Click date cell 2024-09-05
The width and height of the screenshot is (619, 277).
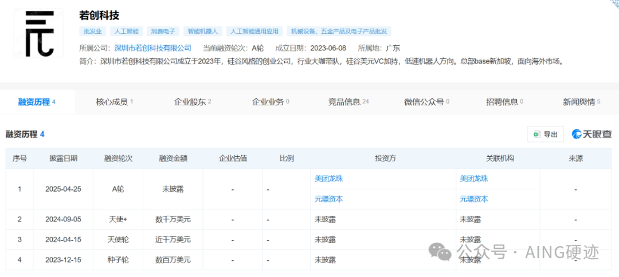point(63,219)
